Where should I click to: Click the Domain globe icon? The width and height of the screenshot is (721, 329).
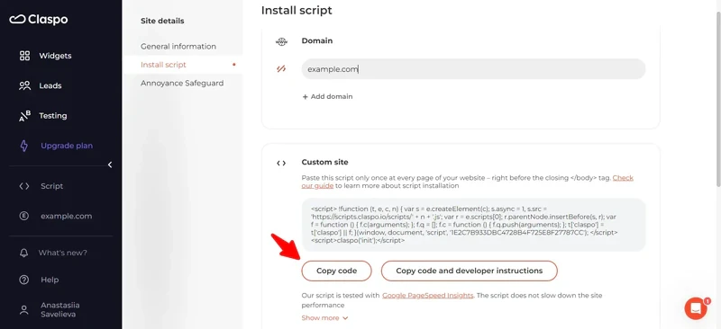pyautogui.click(x=281, y=41)
